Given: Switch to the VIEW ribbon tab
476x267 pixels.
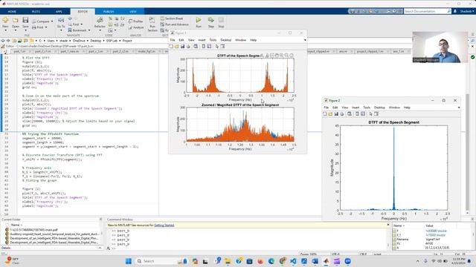Looking at the screenshot, I should [x=133, y=12].
